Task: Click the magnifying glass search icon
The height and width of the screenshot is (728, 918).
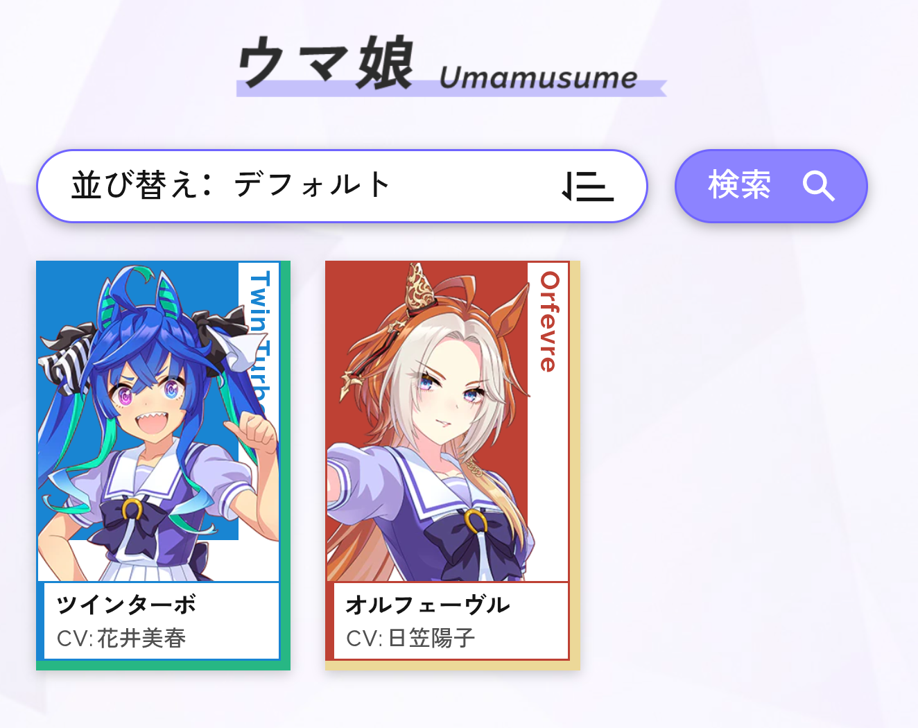Action: coord(818,187)
